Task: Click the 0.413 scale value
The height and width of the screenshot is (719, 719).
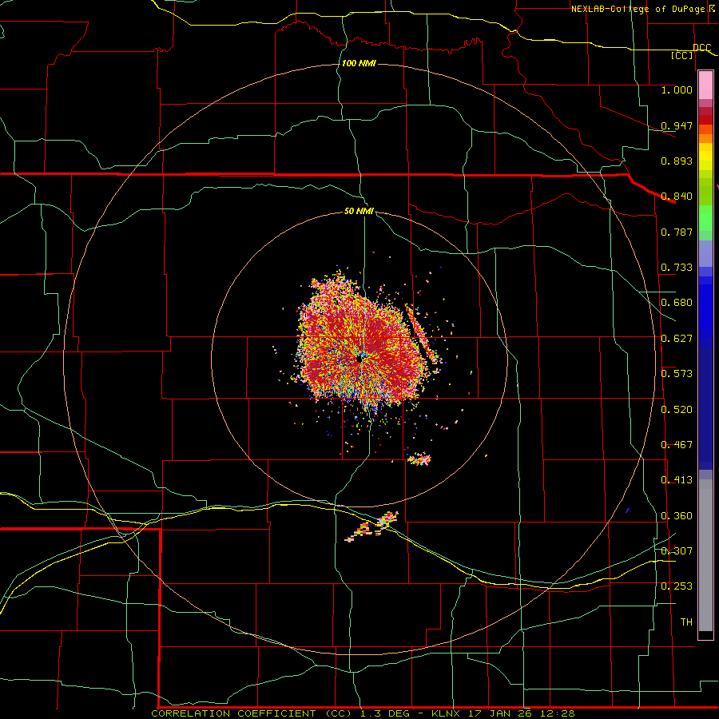Action: click(x=677, y=480)
